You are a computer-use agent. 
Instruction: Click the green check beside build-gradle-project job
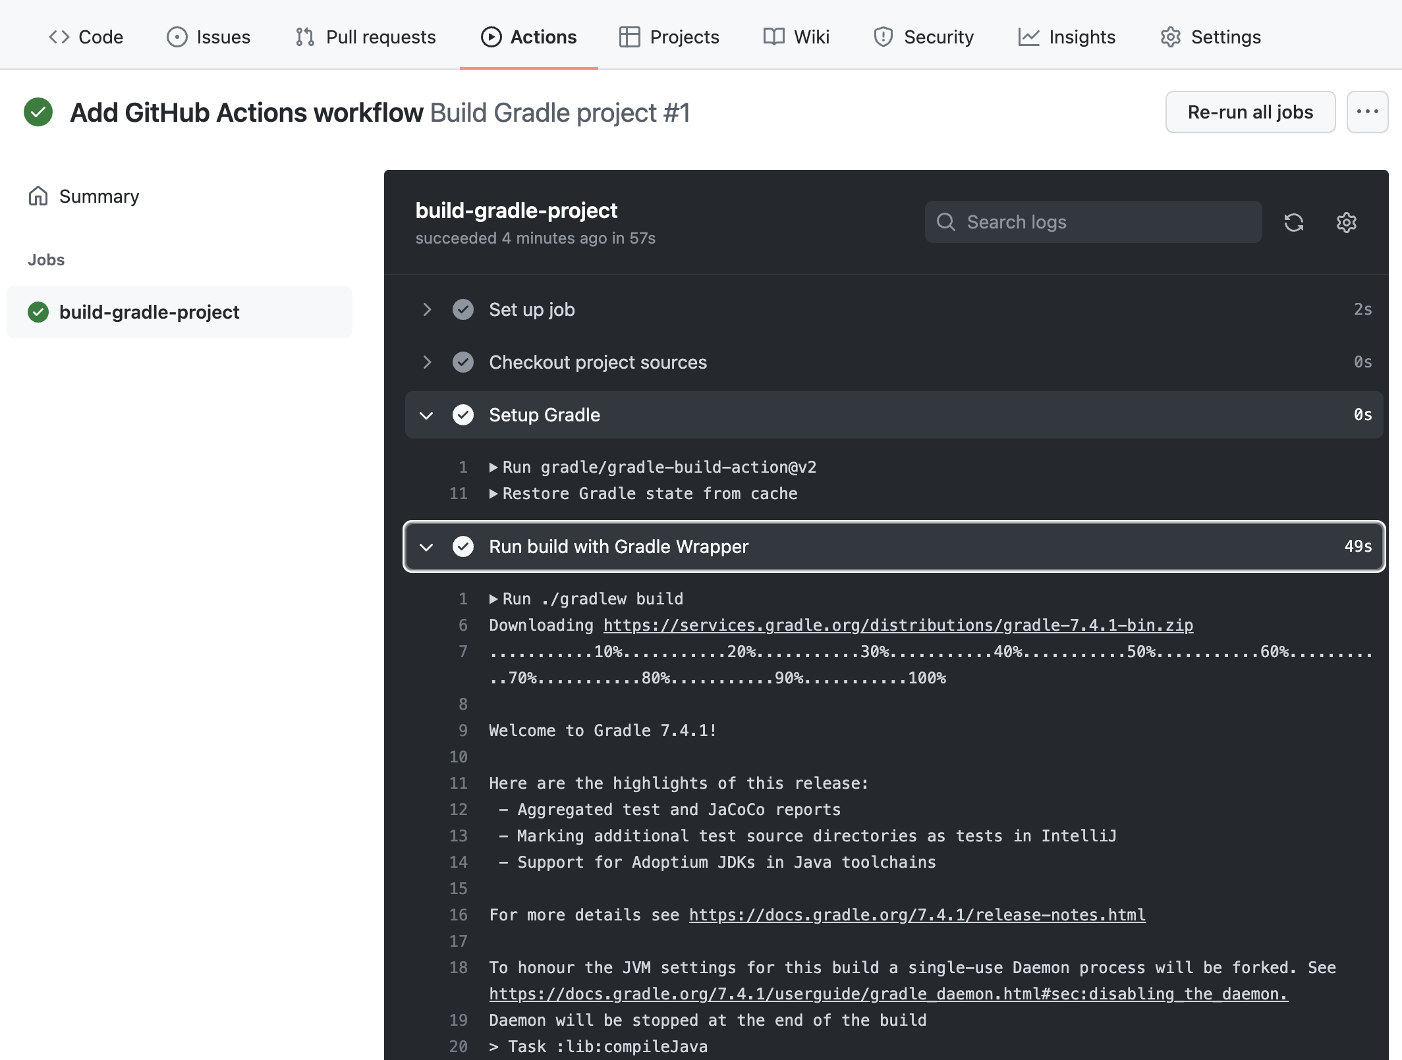(x=38, y=312)
